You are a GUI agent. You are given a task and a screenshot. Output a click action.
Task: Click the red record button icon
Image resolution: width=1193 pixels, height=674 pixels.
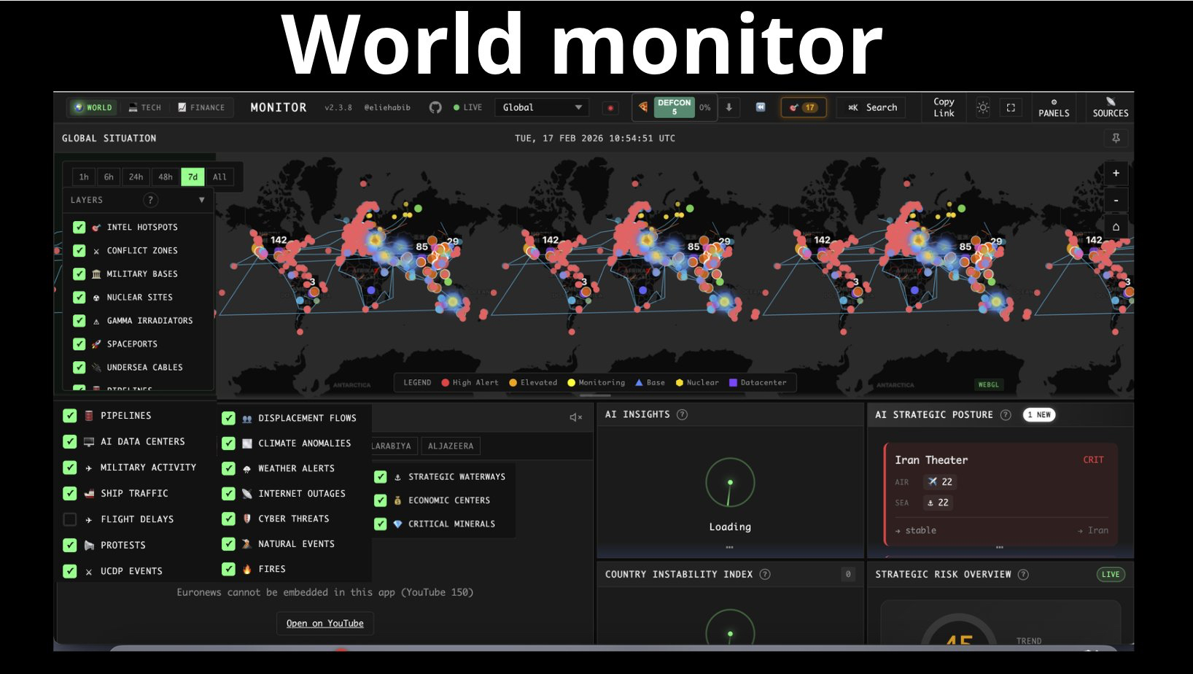click(x=610, y=108)
